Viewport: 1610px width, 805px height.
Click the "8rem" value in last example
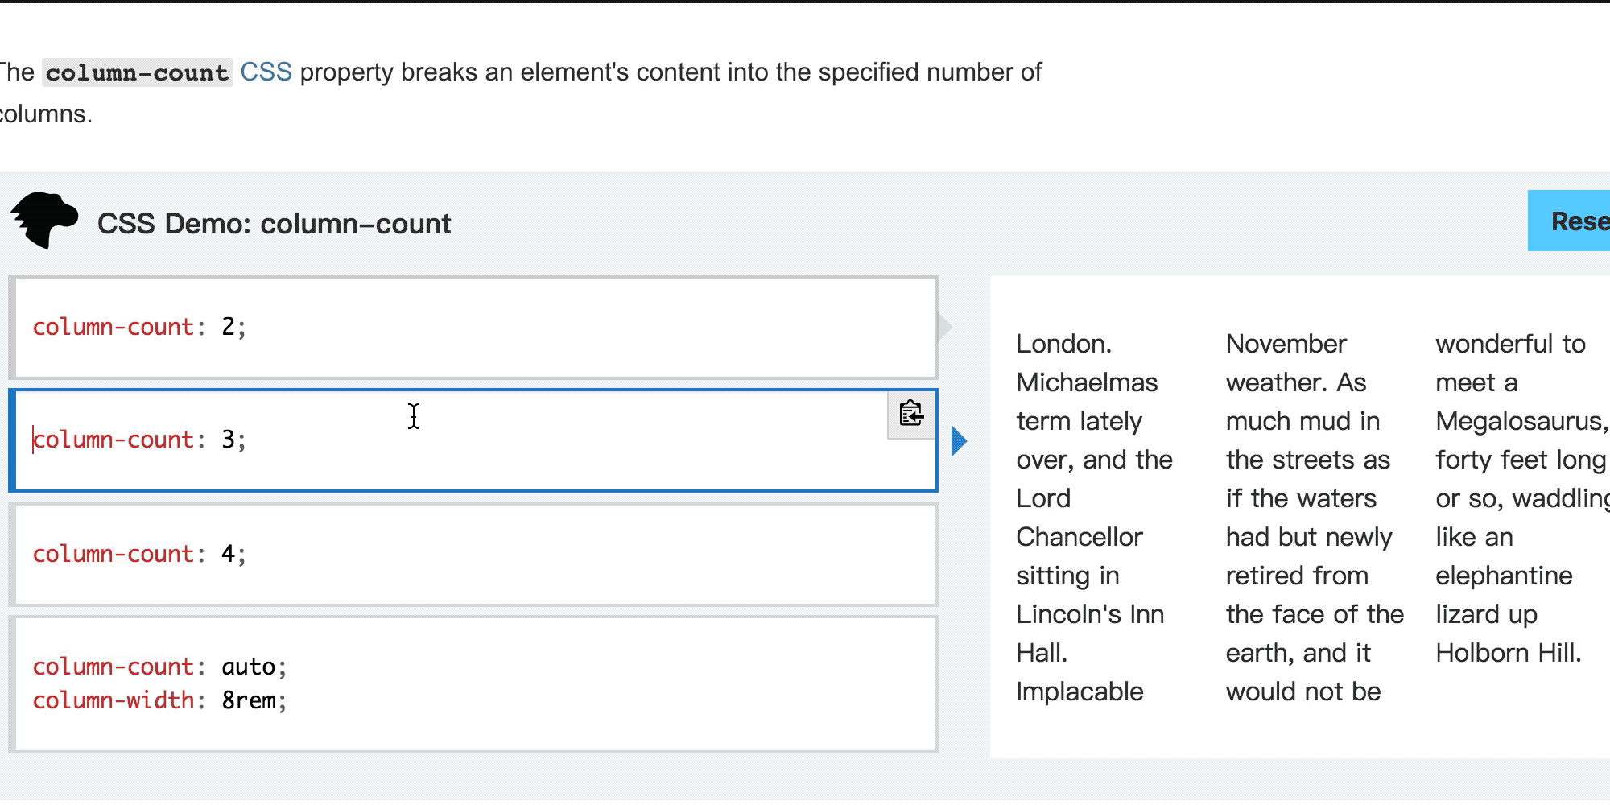click(249, 700)
